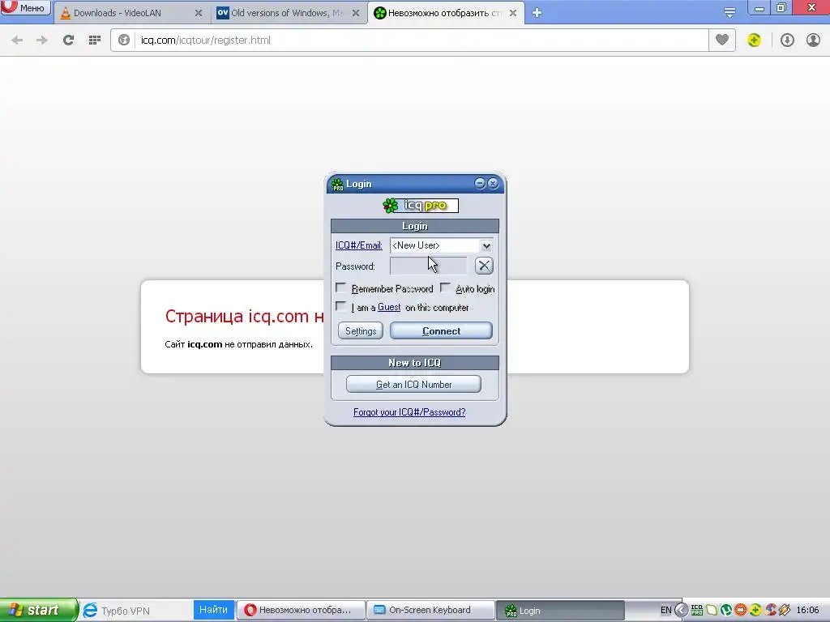
Task: Click the Connect button
Action: pos(441,331)
